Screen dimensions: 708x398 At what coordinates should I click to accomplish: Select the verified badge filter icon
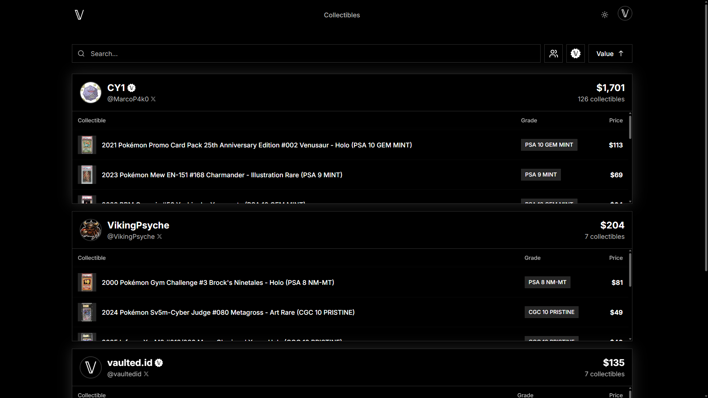point(575,53)
